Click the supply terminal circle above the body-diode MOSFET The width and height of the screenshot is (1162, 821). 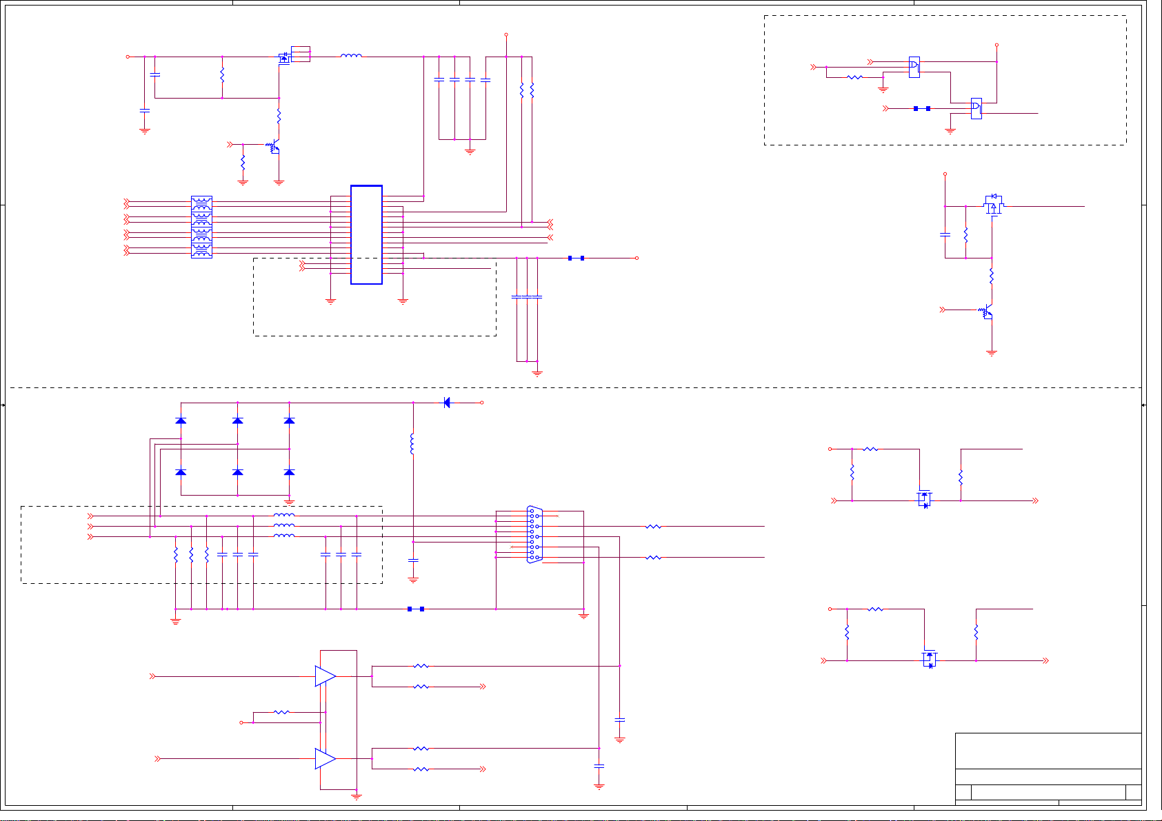(945, 174)
